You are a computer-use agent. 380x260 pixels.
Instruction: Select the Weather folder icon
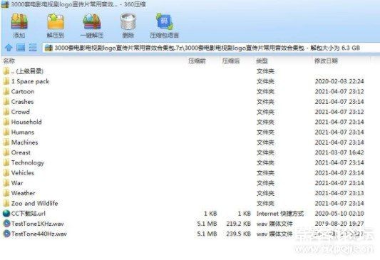tap(6, 193)
